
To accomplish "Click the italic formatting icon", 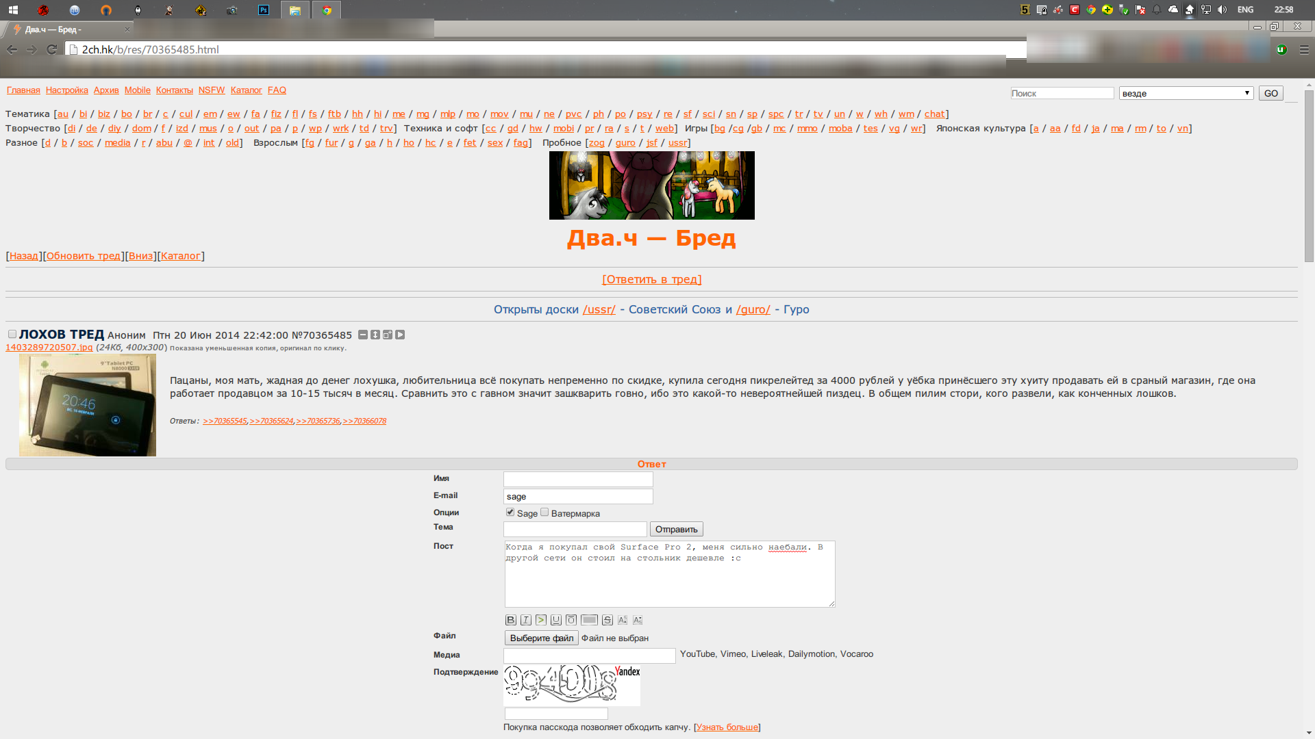I will pos(525,620).
